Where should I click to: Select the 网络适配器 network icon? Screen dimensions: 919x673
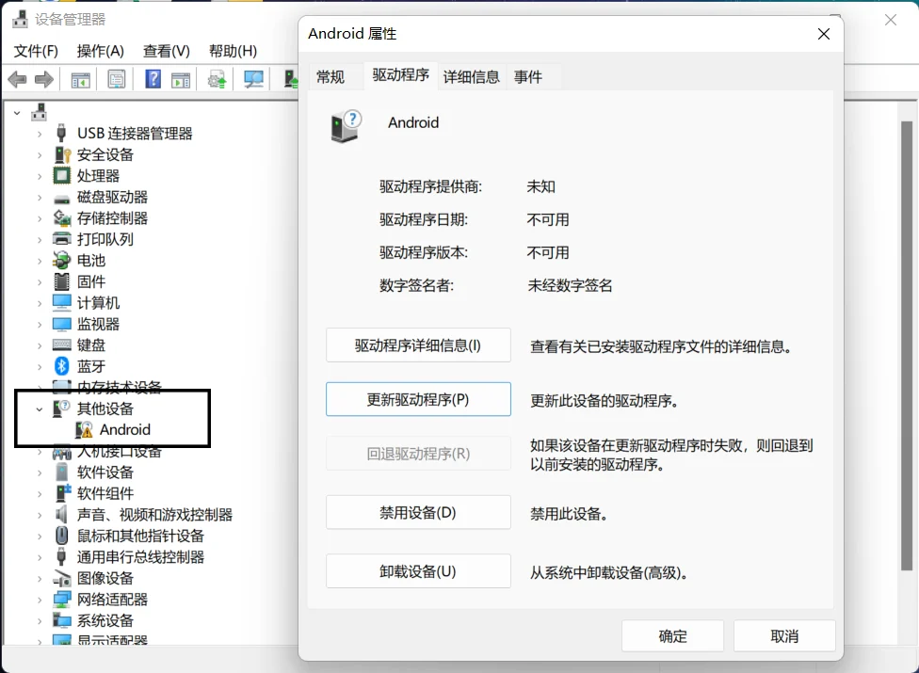(x=61, y=600)
